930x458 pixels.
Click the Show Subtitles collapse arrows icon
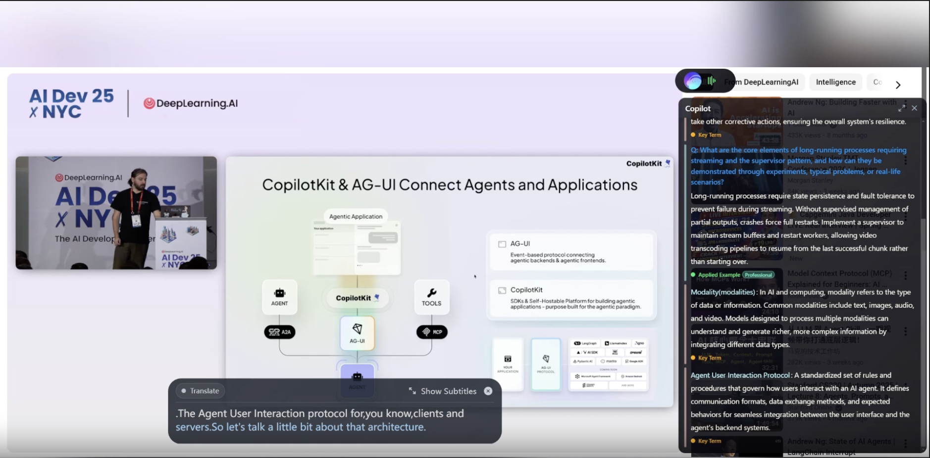tap(412, 391)
